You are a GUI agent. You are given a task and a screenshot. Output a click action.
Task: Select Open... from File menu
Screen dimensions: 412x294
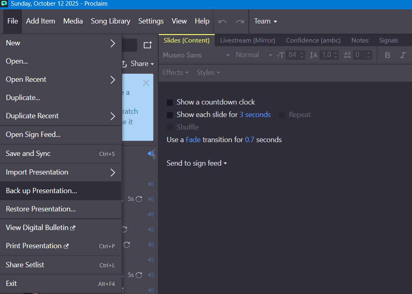click(61, 61)
